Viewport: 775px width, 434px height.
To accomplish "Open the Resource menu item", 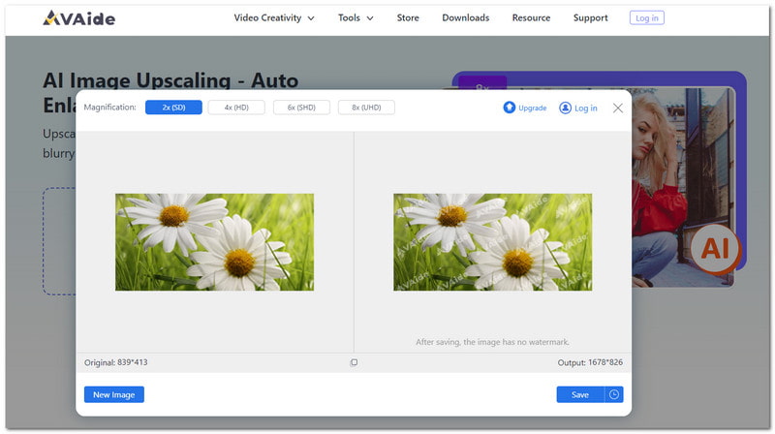I will pos(531,17).
